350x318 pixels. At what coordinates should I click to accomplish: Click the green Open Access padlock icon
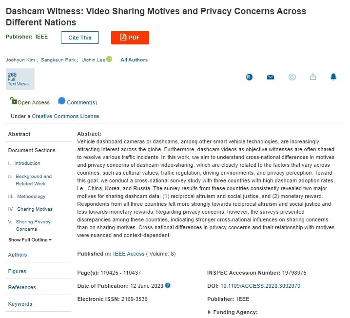(14, 101)
